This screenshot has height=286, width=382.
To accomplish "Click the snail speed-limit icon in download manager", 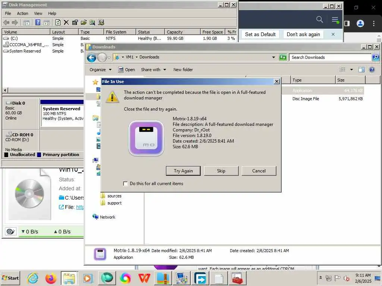I will (x=10, y=232).
